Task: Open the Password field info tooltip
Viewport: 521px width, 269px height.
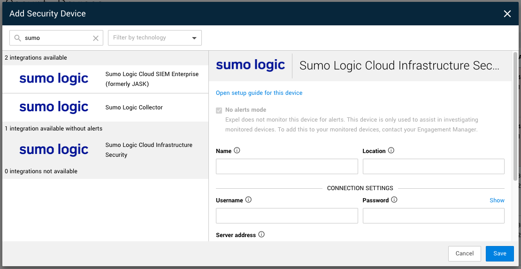Action: click(394, 200)
